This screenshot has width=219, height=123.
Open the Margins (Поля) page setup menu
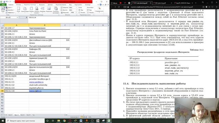click(x=18, y=10)
